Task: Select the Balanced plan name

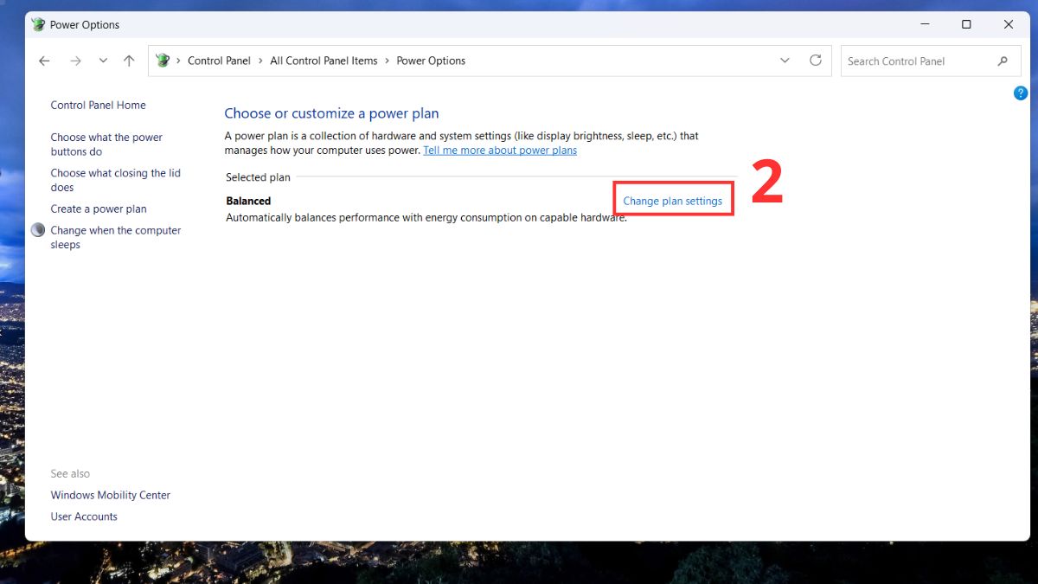Action: (248, 201)
